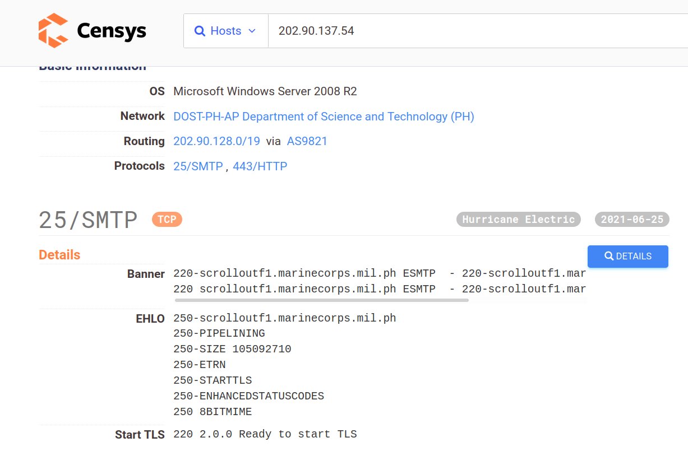Click the Protocols label

pos(139,166)
